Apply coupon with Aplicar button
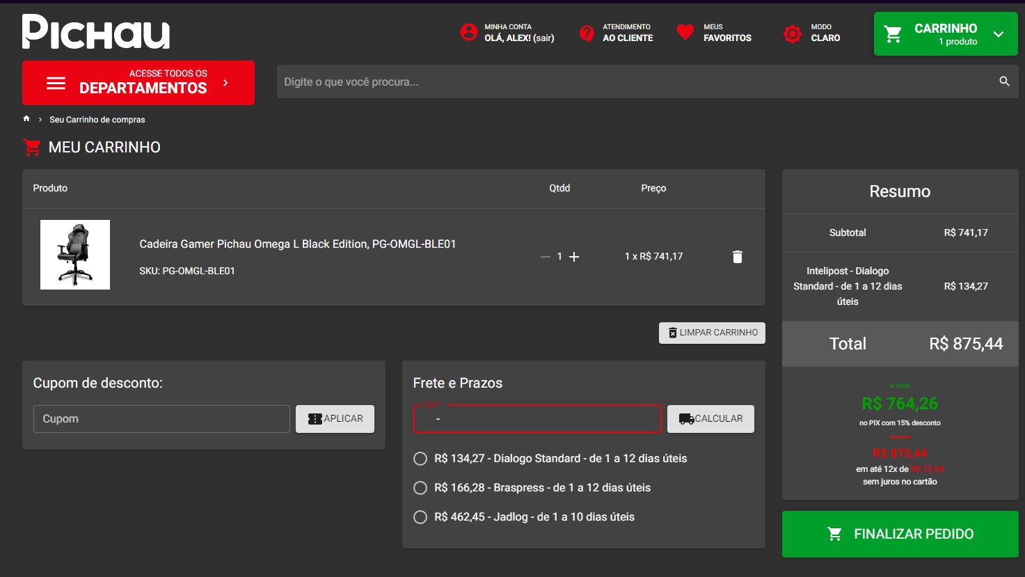The height and width of the screenshot is (577, 1025). 335,419
